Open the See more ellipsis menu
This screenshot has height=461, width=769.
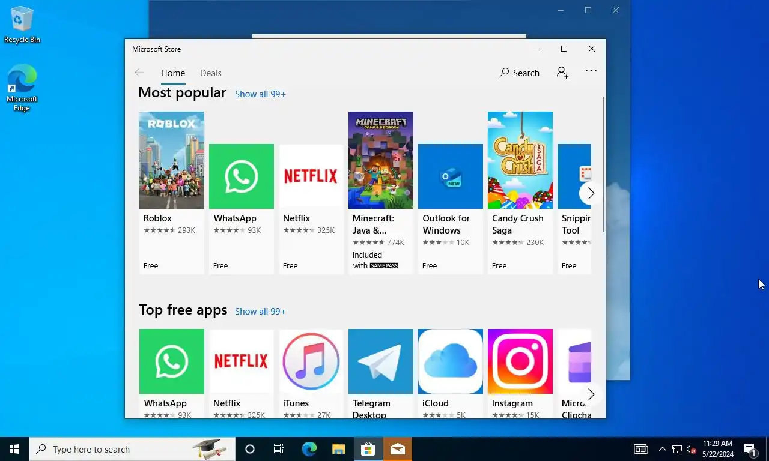[x=591, y=71]
